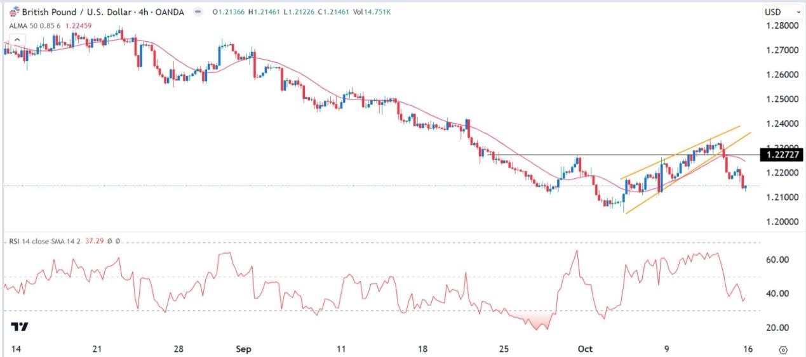The width and height of the screenshot is (806, 357).
Task: Click the GBP/USD flag symbol icon
Action: coord(13,11)
